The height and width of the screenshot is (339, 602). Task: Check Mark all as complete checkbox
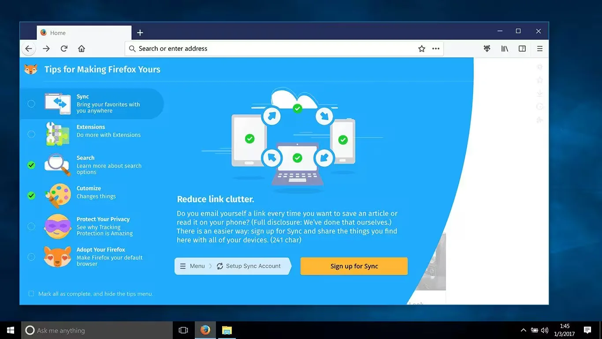coord(31,294)
